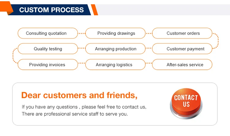Open the Quality testing step
Image resolution: width=230 pixels, height=136 pixels.
click(48, 49)
